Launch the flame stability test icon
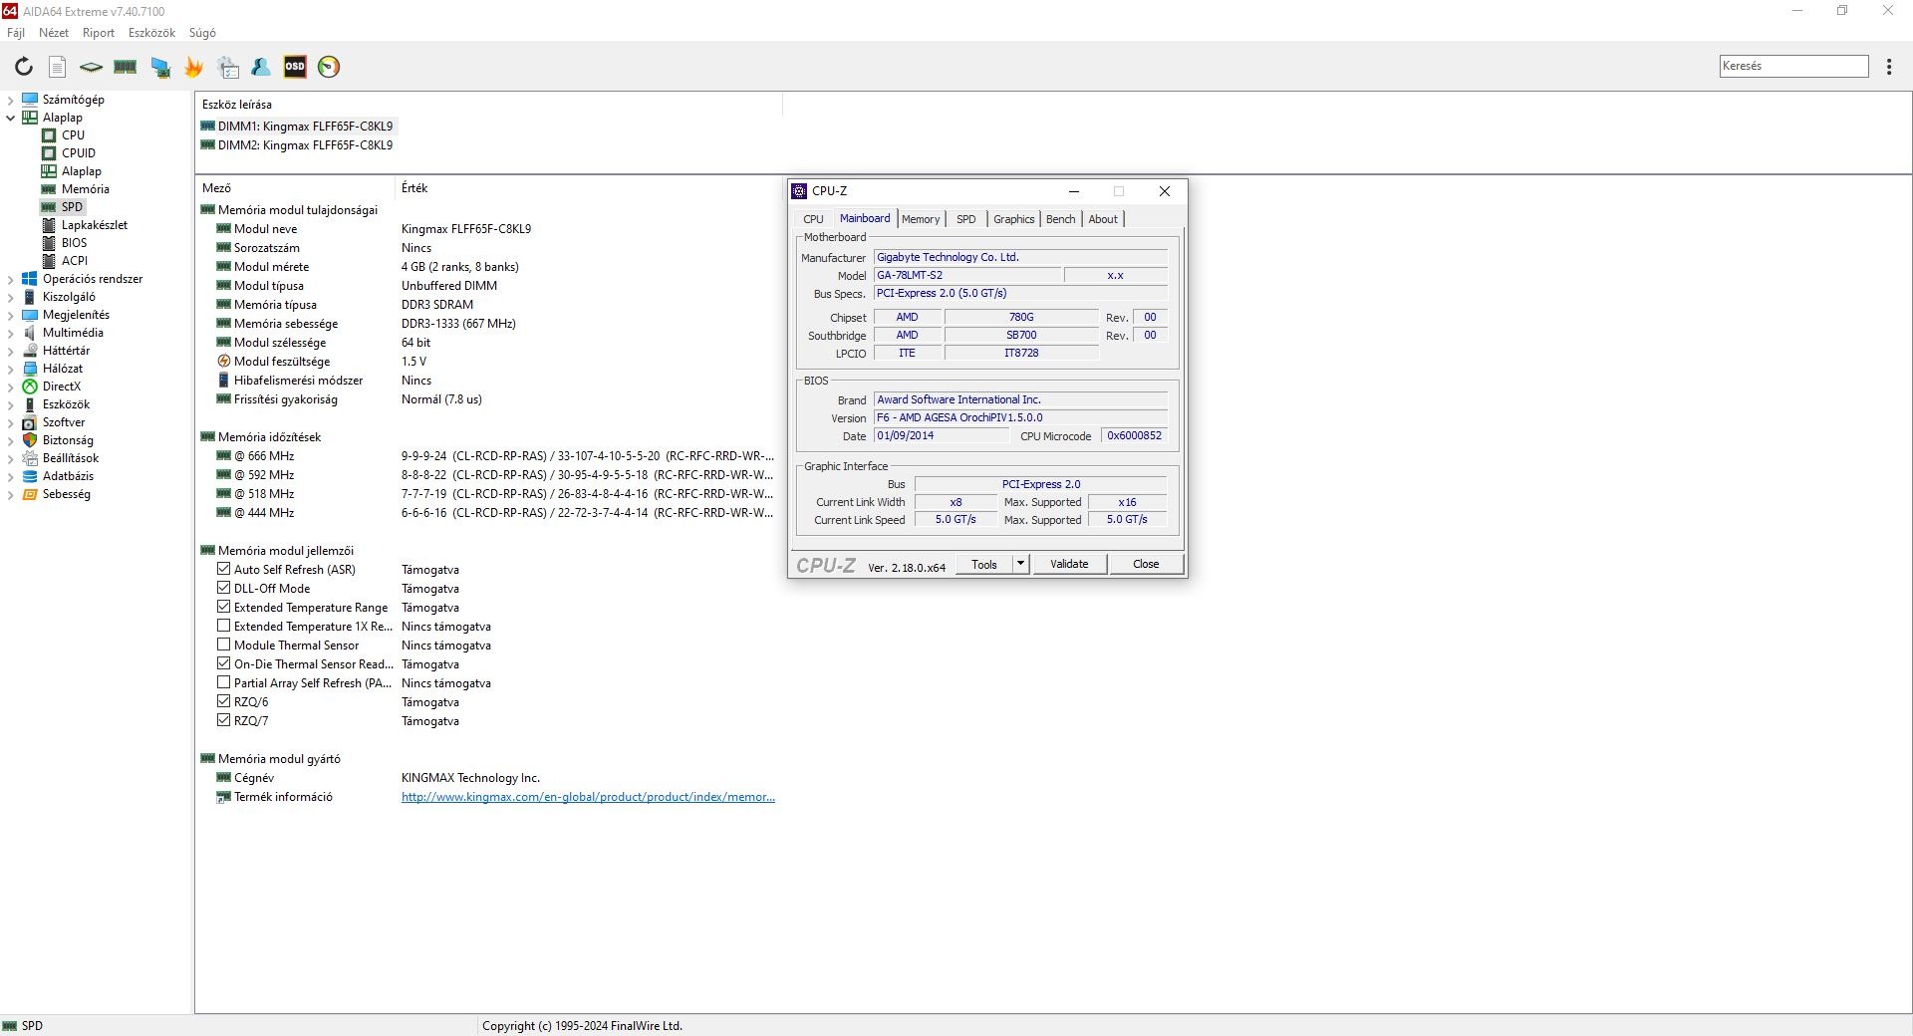The width and height of the screenshot is (1913, 1036). tap(193, 67)
